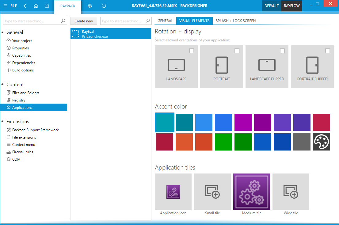The height and width of the screenshot is (225, 339).
Task: Check the Portrait Flipped orientation checkbox
Action: (328, 51)
